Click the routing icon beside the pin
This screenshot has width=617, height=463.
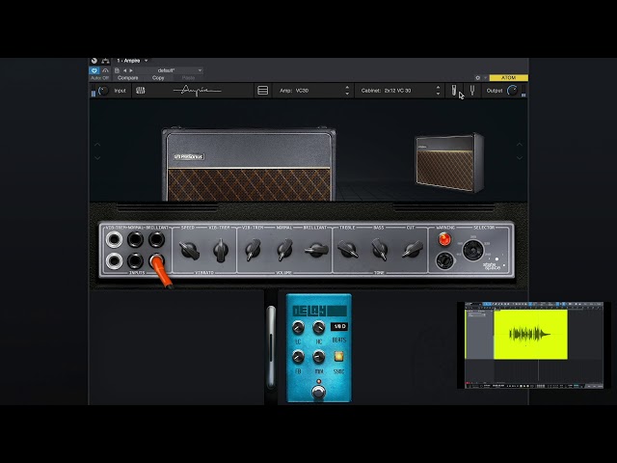(x=105, y=61)
